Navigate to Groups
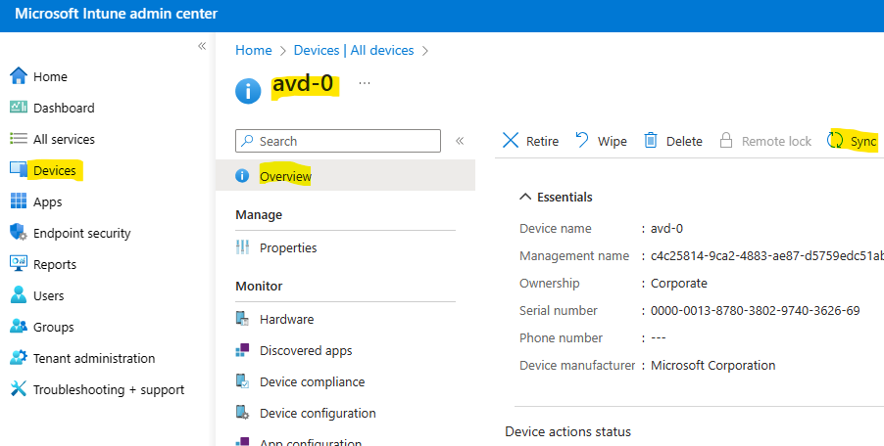The image size is (884, 446). click(x=54, y=328)
